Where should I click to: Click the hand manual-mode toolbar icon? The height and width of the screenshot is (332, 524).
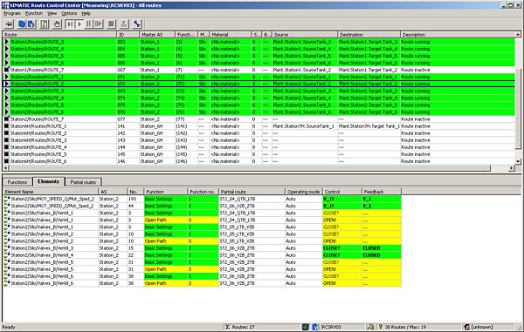pos(57,24)
